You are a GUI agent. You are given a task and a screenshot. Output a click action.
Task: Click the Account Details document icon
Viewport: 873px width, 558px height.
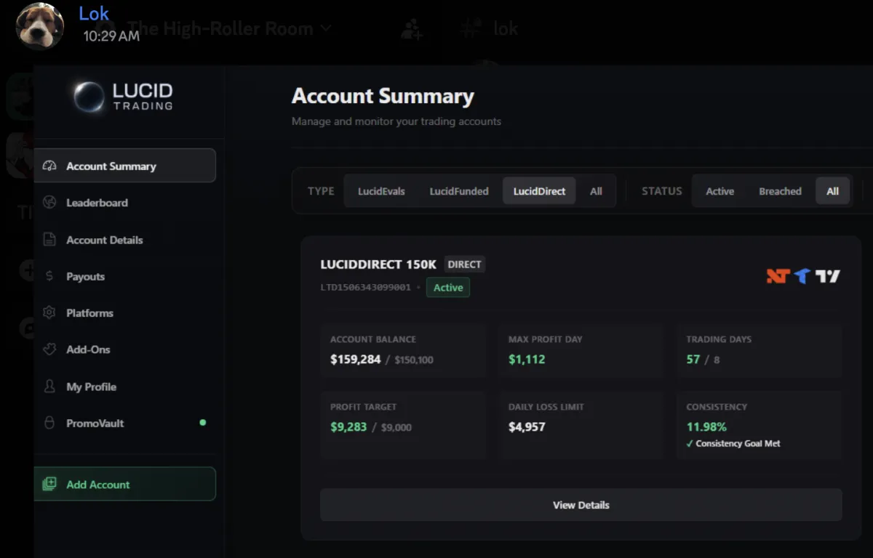(49, 239)
